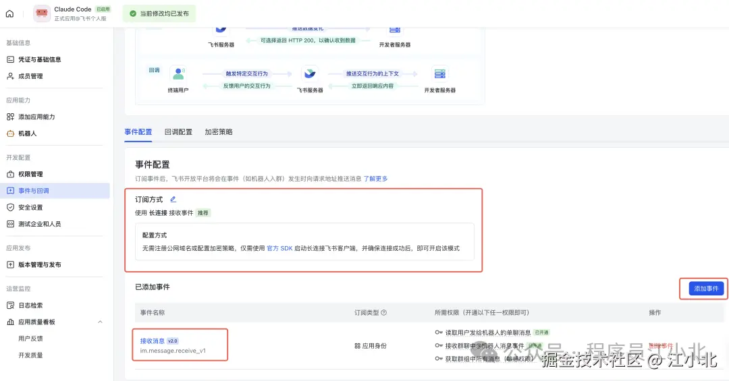Click the 已启用 badge next to Claude Code
Image resolution: width=729 pixels, height=381 pixels.
103,9
